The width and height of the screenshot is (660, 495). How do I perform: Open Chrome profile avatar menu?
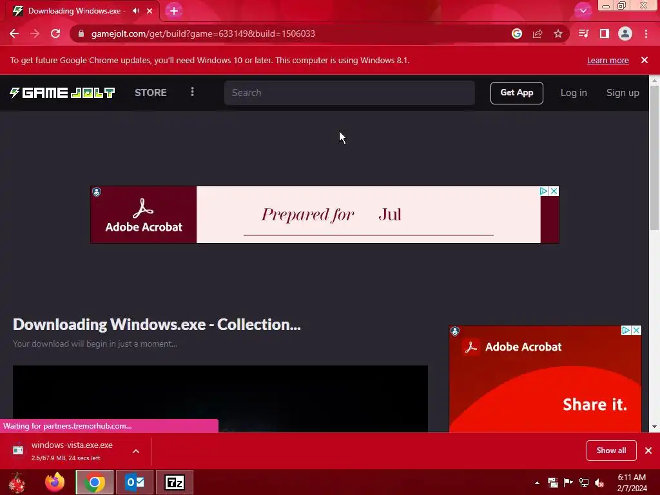(625, 34)
